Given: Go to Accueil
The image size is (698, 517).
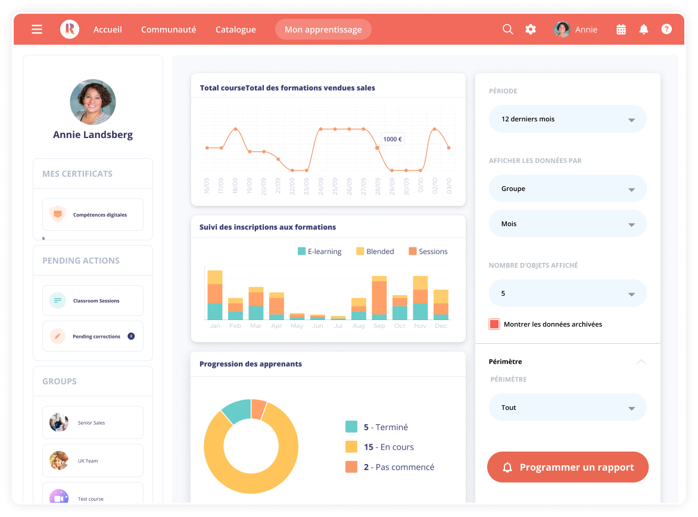Looking at the screenshot, I should 108,29.
